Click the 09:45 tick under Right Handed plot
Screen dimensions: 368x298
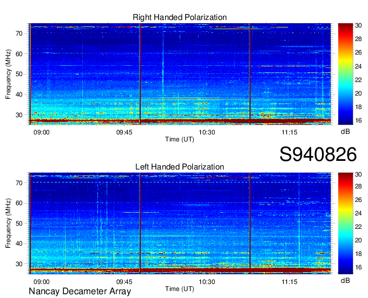pyautogui.click(x=124, y=132)
